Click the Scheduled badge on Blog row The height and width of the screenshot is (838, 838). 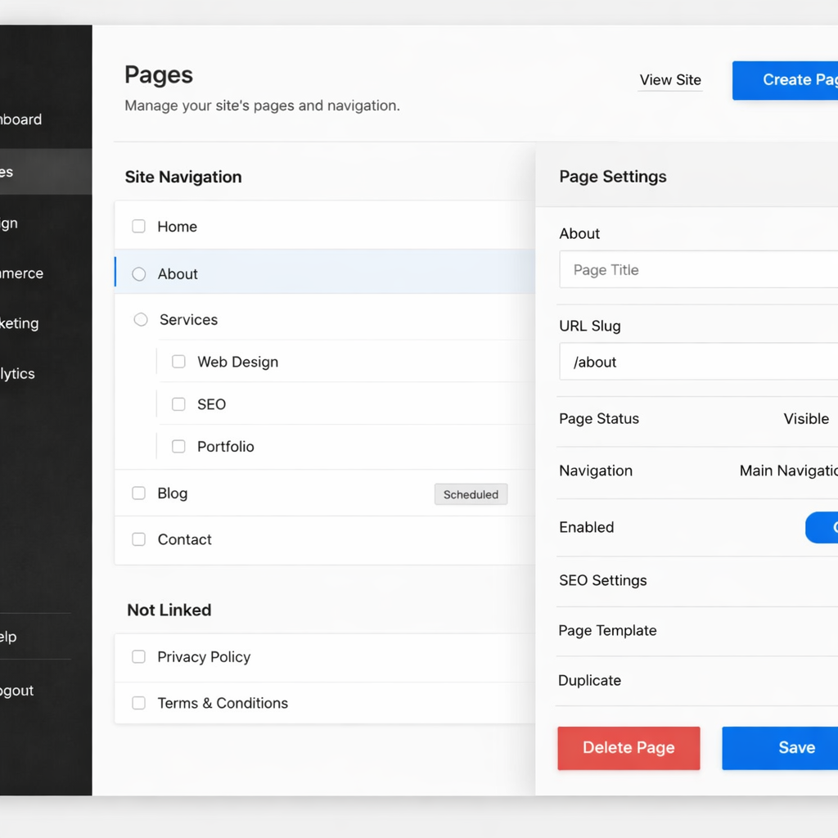(471, 494)
